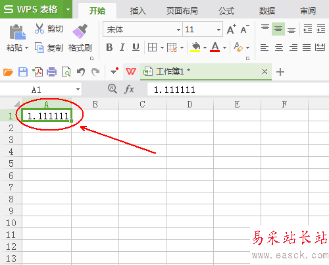Close the 工作簿1 tab

265,71
